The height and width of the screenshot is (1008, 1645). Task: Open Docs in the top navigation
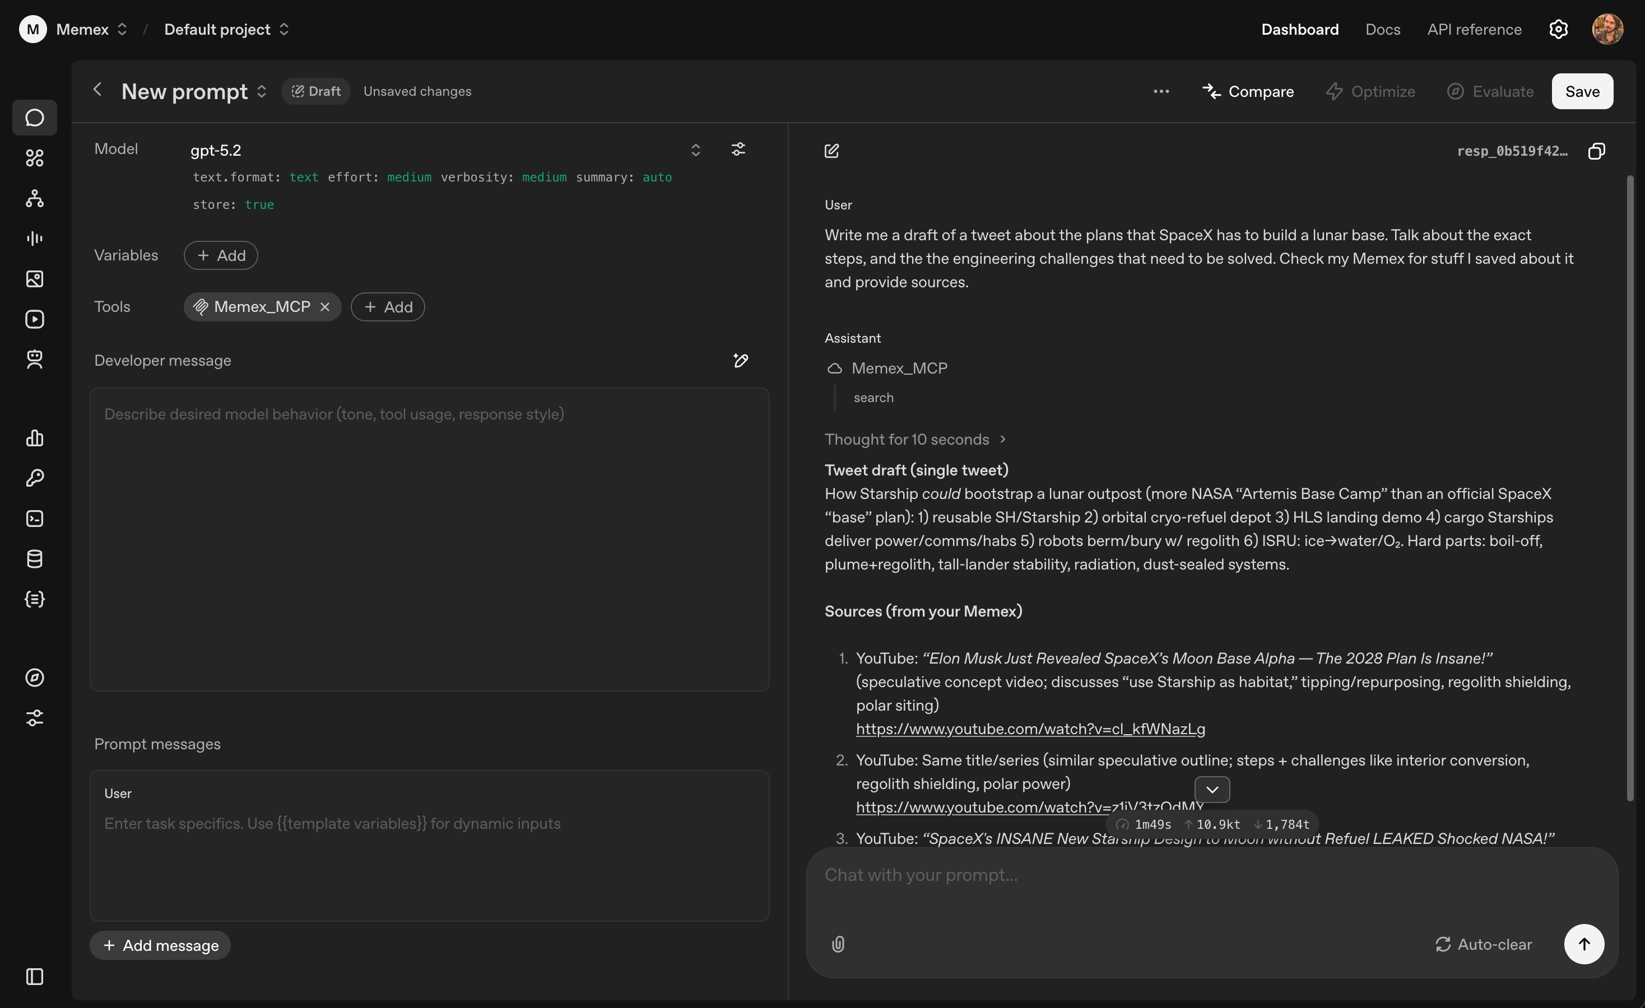click(1383, 29)
